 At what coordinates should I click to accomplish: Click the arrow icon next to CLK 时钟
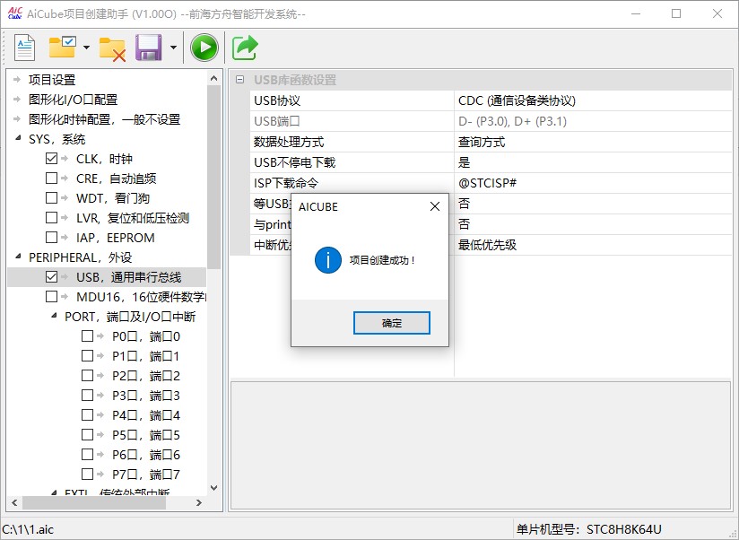tap(65, 159)
